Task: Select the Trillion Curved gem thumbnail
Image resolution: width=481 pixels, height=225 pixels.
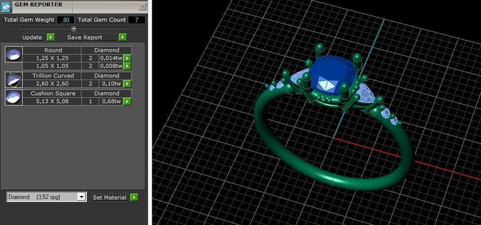Action: [x=14, y=80]
